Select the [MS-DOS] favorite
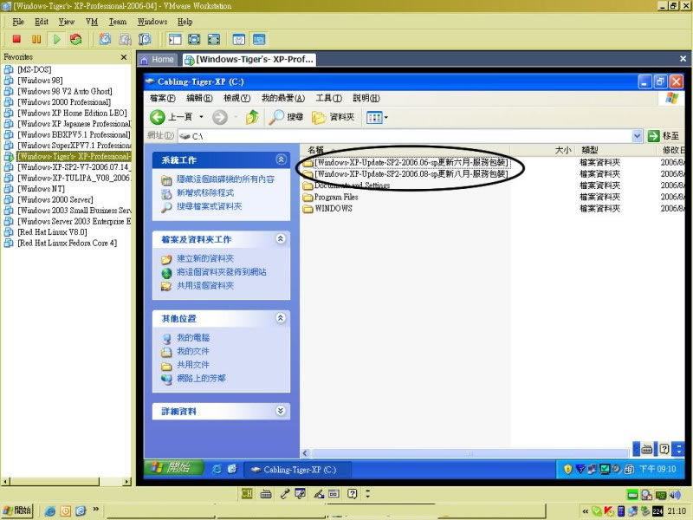The width and height of the screenshot is (693, 520). tap(35, 69)
